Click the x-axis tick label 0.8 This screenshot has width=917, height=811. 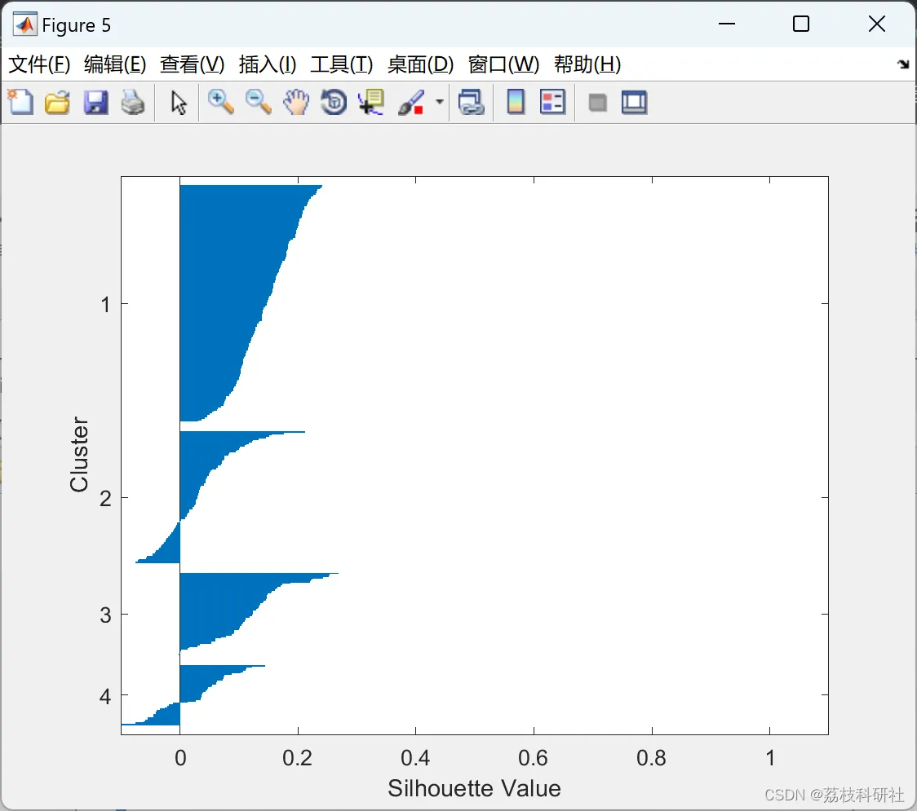(652, 758)
